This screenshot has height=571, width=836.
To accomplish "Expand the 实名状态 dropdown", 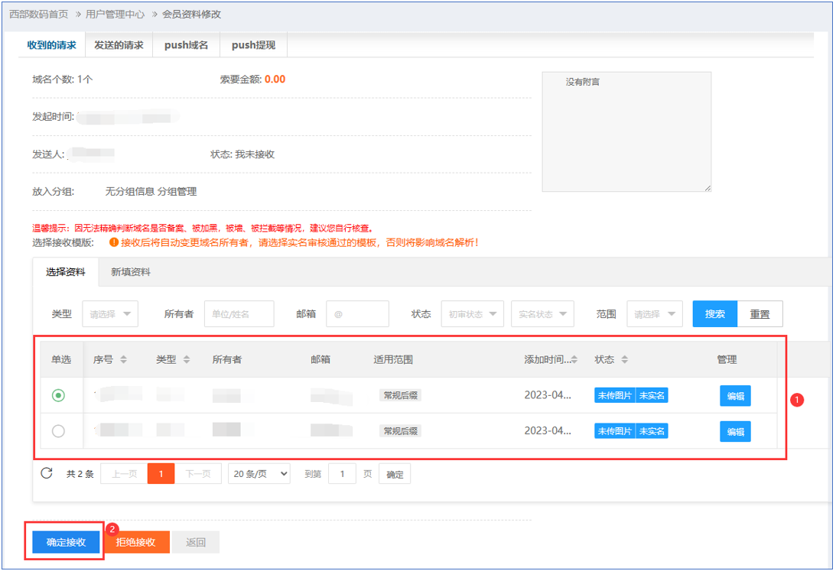I will pyautogui.click(x=542, y=313).
